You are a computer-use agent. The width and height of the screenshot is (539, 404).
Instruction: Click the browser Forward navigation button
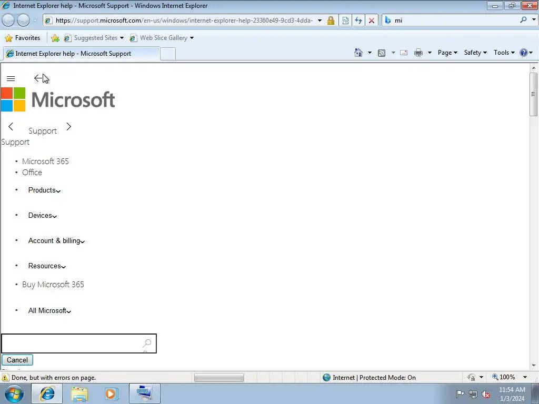coord(23,21)
